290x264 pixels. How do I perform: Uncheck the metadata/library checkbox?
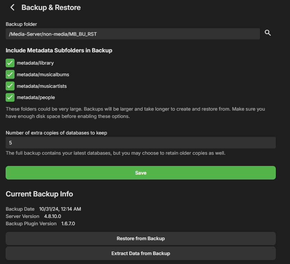(x=10, y=63)
